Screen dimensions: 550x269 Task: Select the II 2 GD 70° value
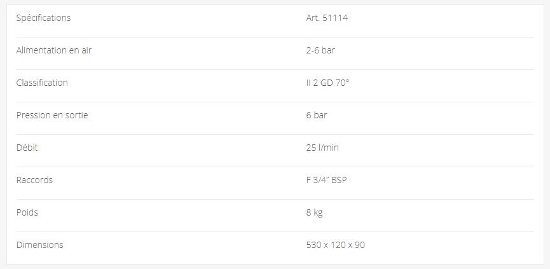pos(327,83)
